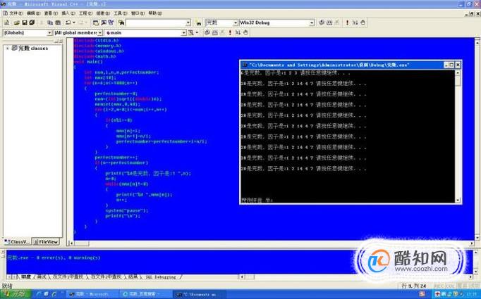Click the Copy toolbar icon
481x299 pixels.
[x=50, y=23]
